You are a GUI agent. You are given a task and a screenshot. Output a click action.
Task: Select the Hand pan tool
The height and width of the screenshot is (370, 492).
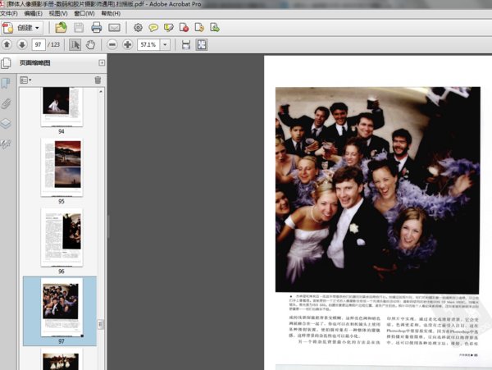click(x=91, y=44)
